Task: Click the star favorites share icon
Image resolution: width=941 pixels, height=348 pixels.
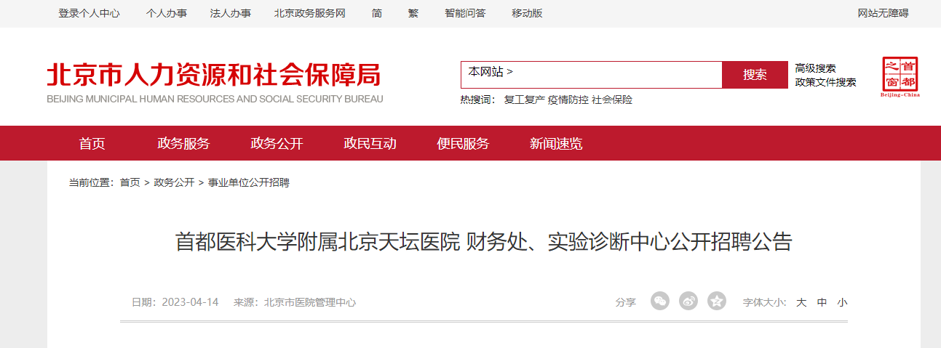Action: click(717, 301)
